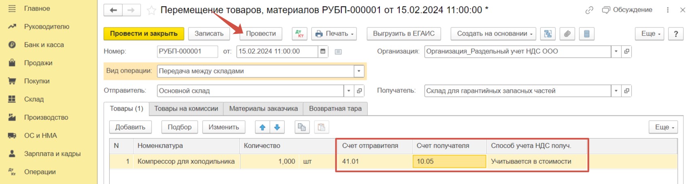The image size is (689, 184).
Task: Click the paperclip attached files icon
Action: click(567, 34)
